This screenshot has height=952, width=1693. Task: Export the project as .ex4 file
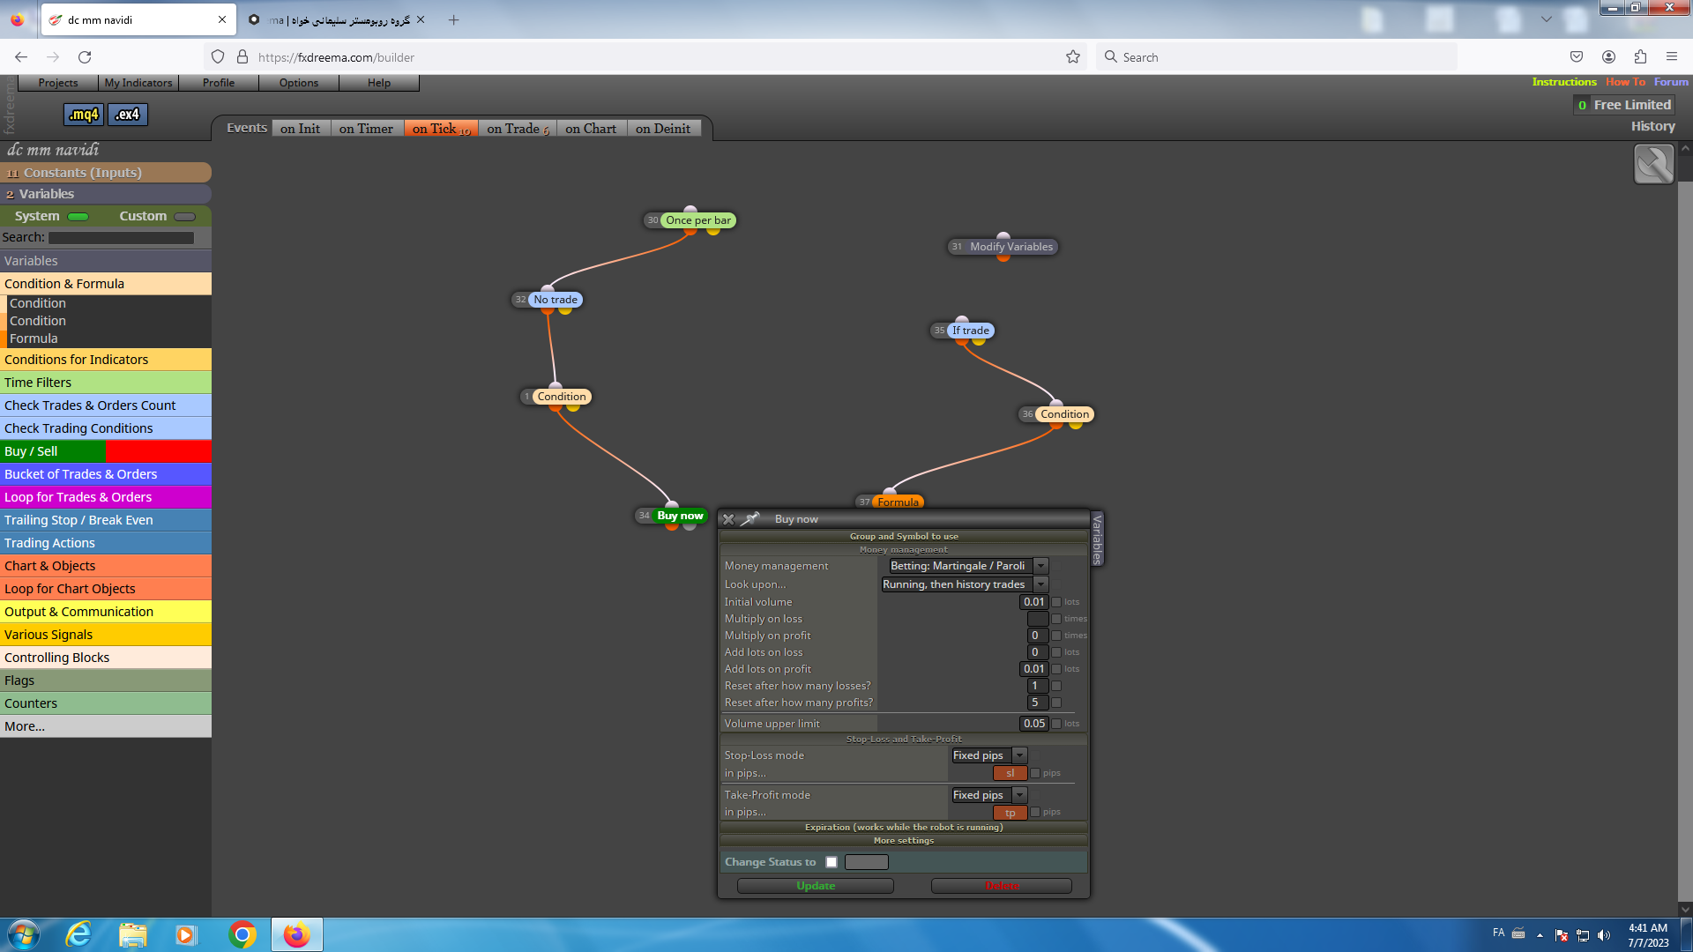coord(128,115)
